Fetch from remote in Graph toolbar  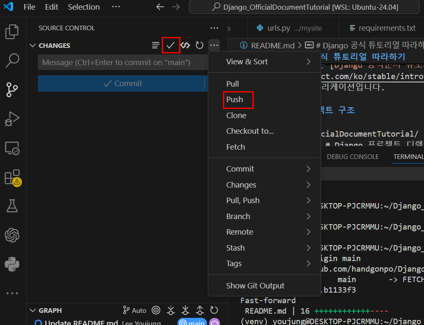tap(171, 310)
